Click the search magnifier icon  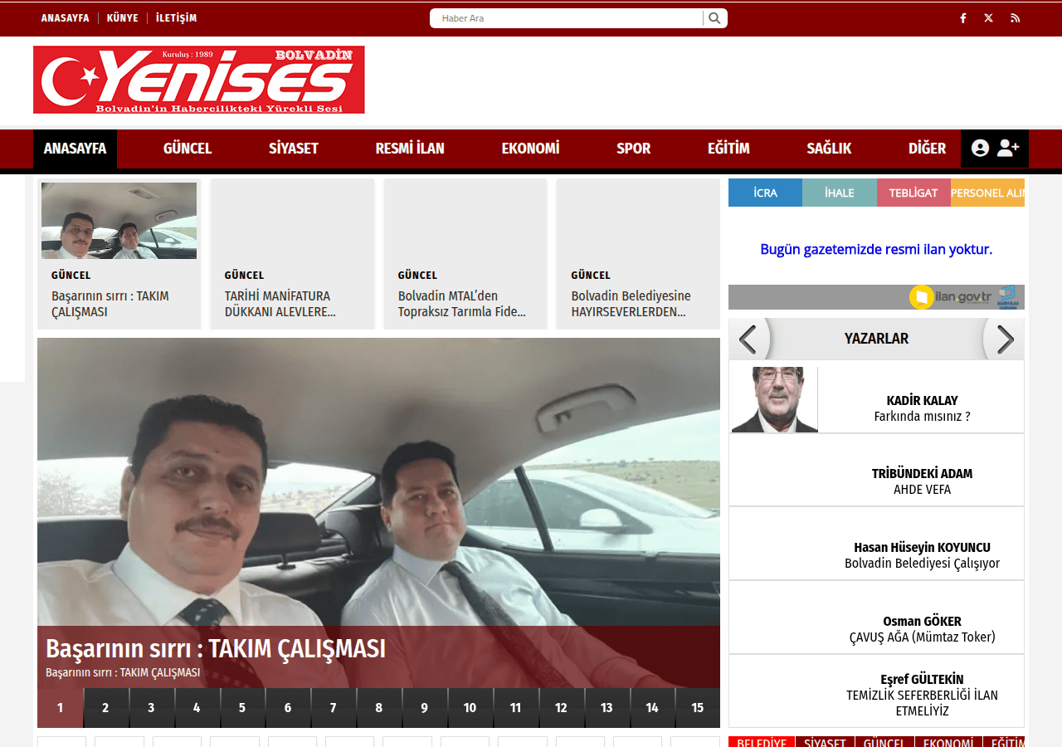[x=714, y=18]
